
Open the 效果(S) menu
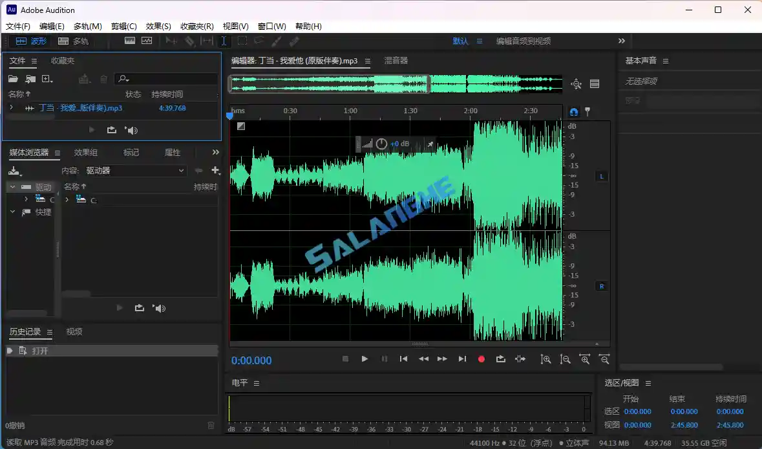157,26
